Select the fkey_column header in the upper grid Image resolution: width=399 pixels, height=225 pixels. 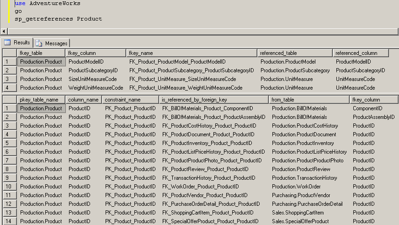(96, 53)
